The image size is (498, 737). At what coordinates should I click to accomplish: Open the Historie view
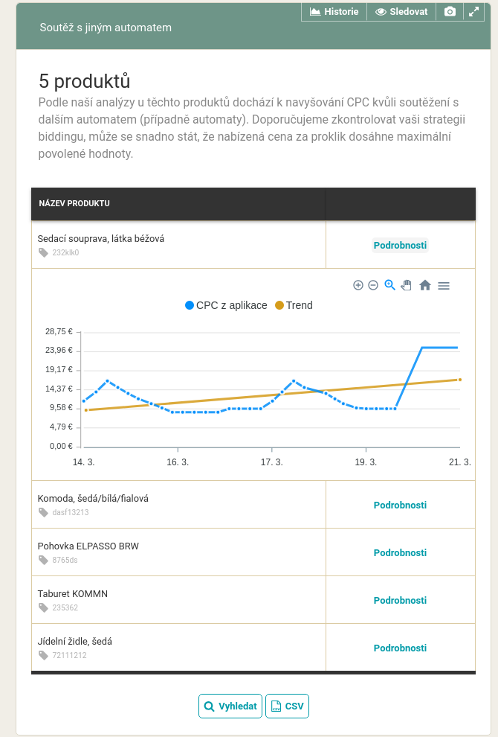[334, 12]
